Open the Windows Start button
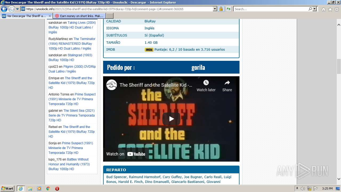 (7, 188)
